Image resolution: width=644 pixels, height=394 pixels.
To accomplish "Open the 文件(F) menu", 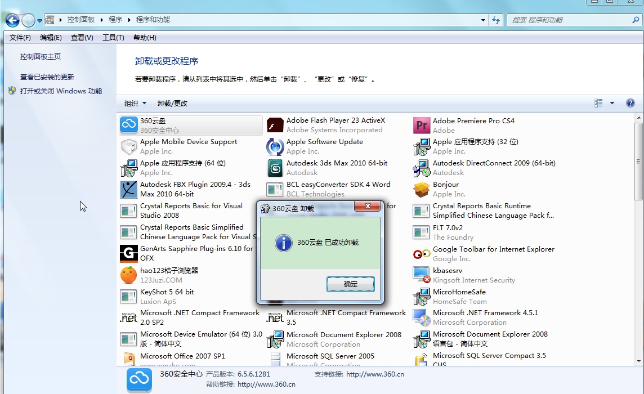I will 20,37.
